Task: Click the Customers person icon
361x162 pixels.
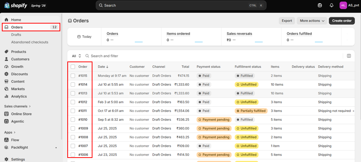Action: [x=6, y=59]
